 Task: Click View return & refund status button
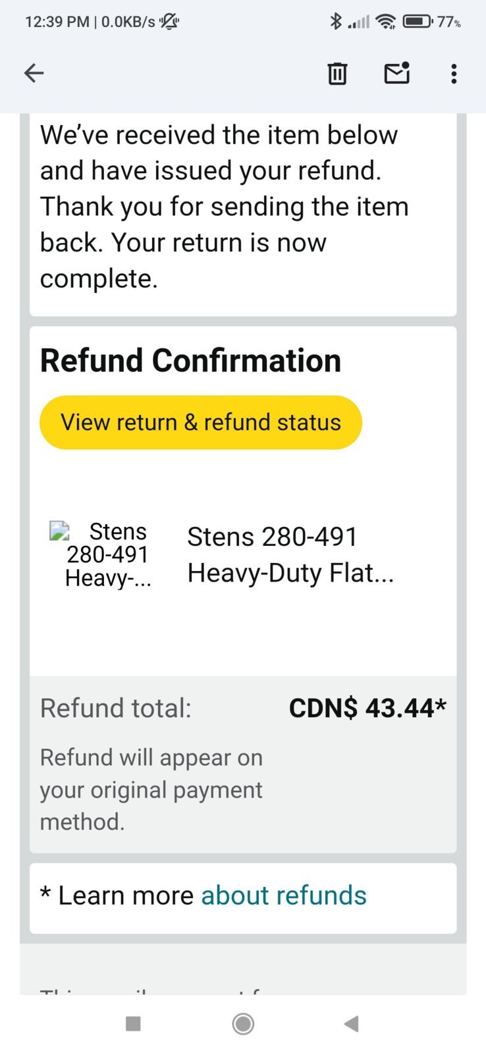click(x=201, y=422)
